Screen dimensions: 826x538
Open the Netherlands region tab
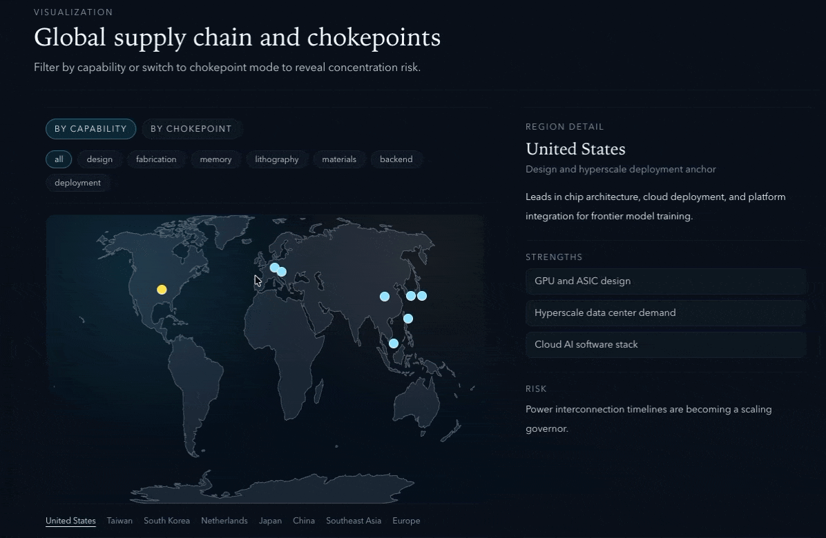point(224,521)
